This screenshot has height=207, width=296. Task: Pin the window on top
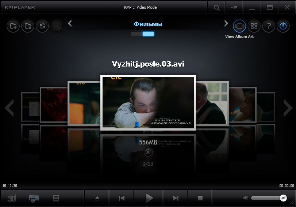click(x=234, y=7)
